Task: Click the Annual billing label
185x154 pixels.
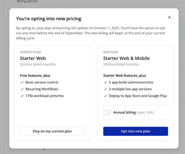Action: (x=125, y=112)
